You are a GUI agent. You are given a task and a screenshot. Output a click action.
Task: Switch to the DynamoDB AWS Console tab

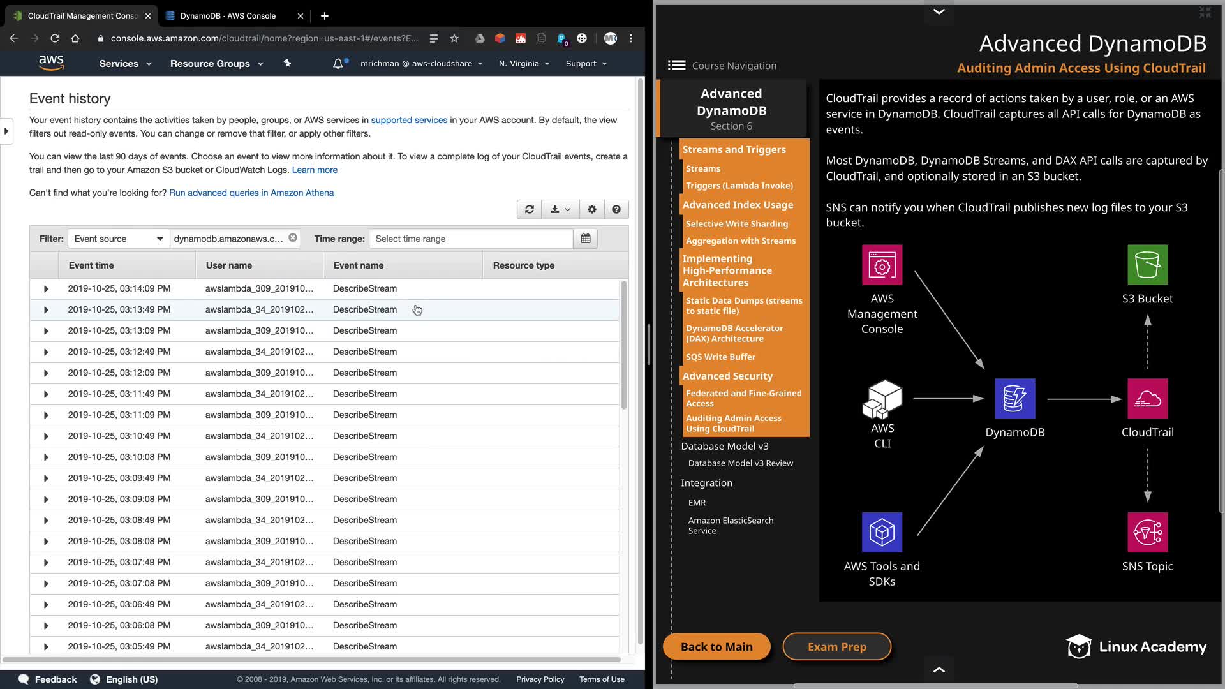point(228,15)
